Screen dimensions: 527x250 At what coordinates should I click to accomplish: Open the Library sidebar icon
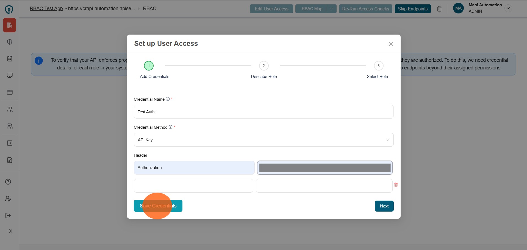coord(10,25)
